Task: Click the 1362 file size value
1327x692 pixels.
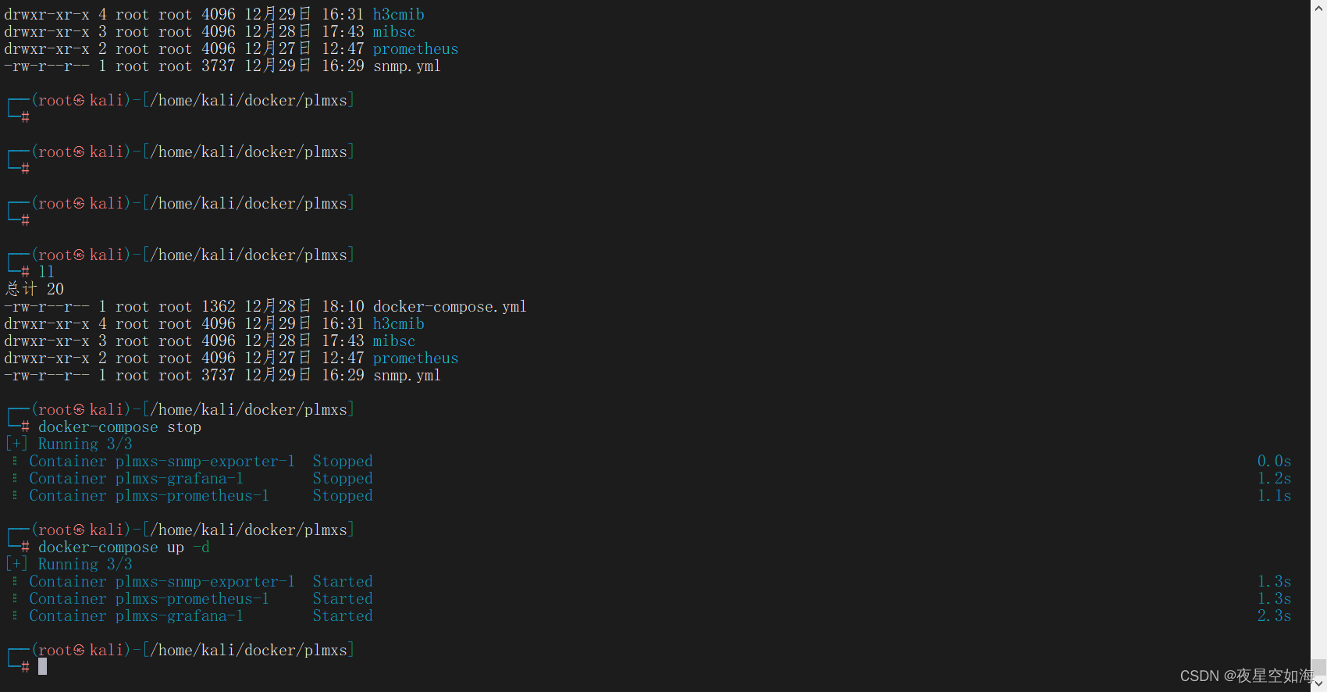Action: coord(219,306)
